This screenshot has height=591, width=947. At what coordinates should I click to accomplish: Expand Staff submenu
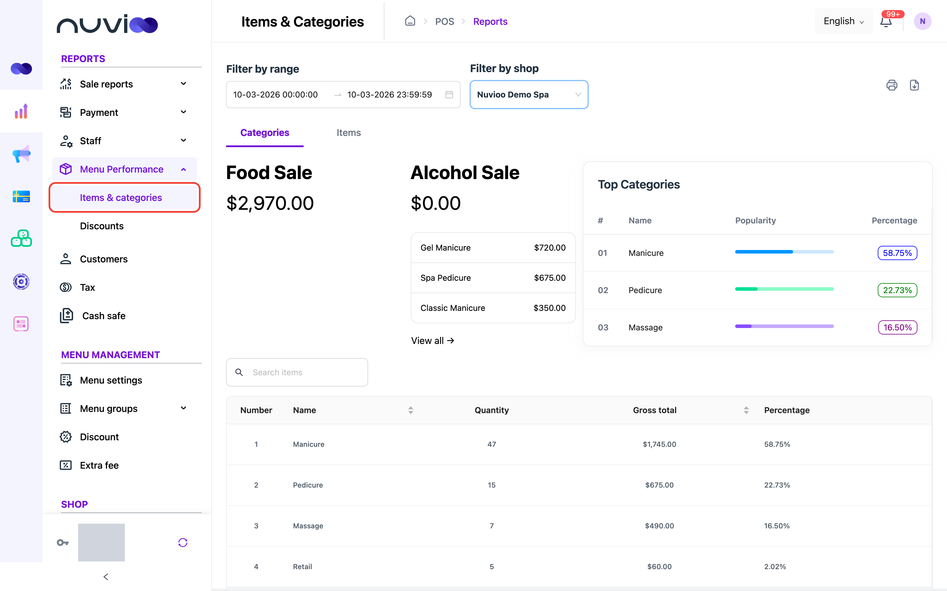tap(125, 141)
